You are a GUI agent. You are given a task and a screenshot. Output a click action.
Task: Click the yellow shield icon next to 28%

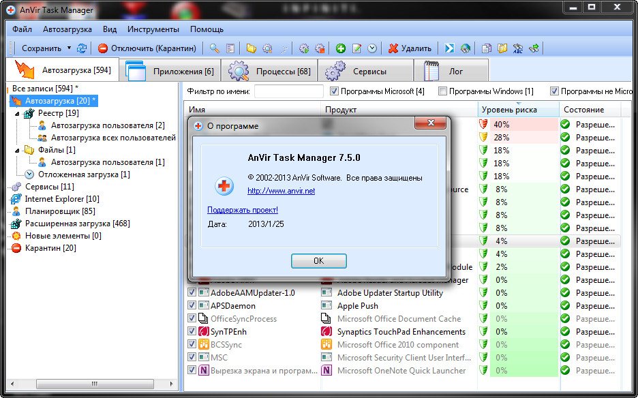483,137
